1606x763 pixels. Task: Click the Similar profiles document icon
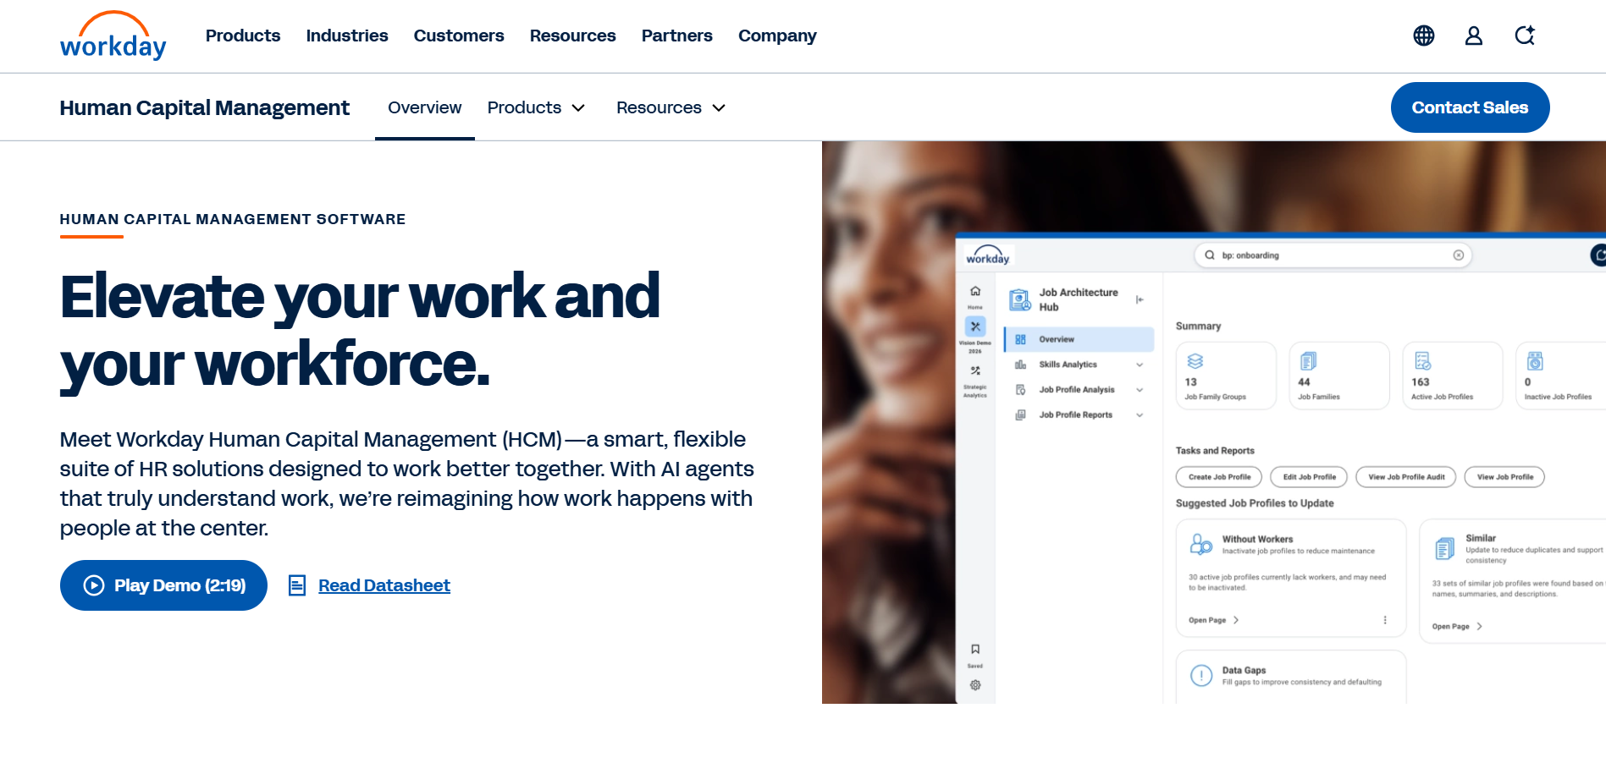(x=1444, y=549)
